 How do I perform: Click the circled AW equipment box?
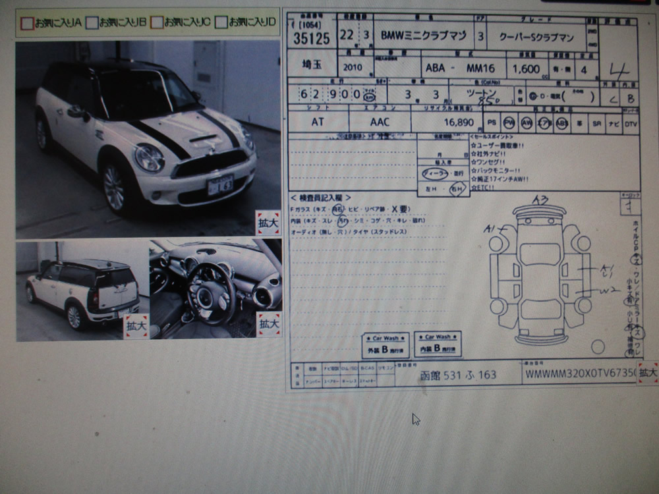(527, 123)
